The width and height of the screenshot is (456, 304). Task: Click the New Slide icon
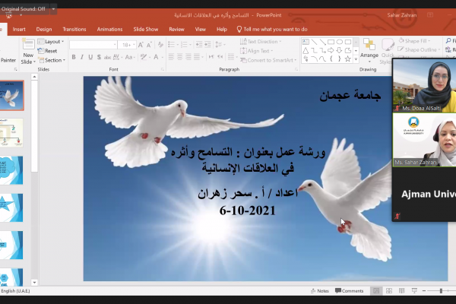28,47
